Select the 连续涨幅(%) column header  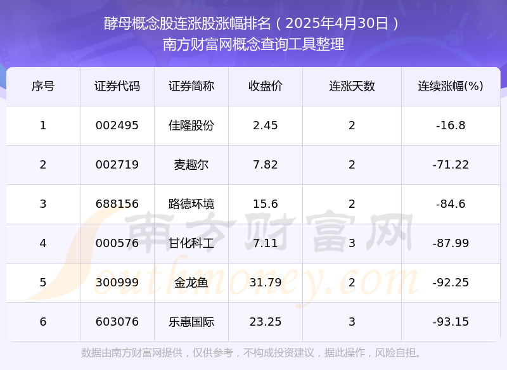(451, 86)
